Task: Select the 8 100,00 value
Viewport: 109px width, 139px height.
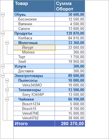Action: tap(70, 109)
